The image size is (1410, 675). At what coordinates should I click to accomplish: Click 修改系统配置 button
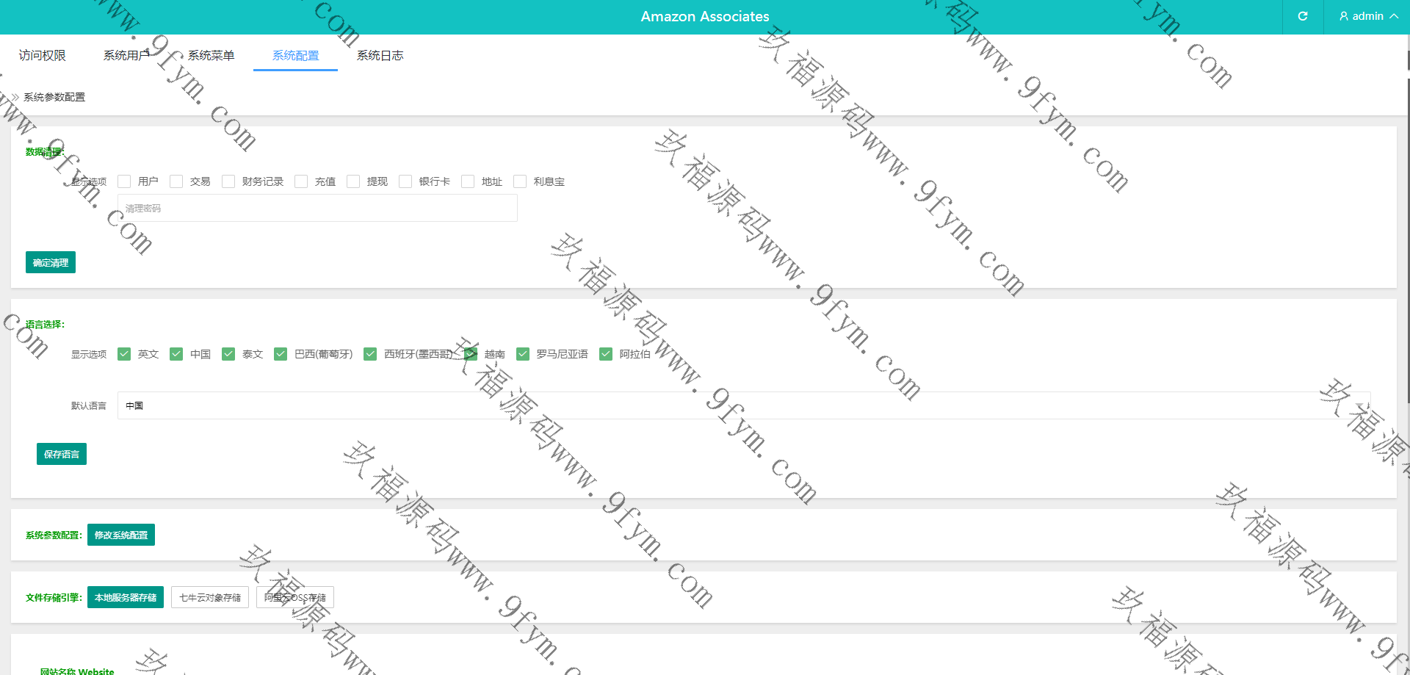(x=121, y=535)
